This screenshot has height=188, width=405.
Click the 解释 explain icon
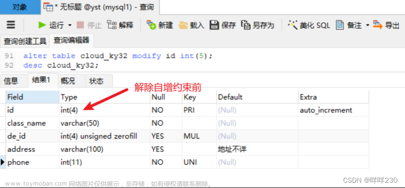[112, 25]
